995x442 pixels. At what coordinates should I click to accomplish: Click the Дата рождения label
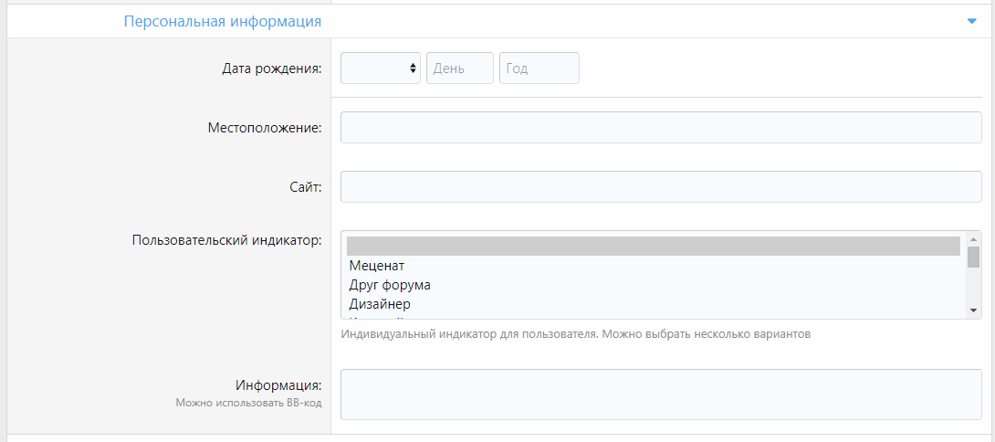[x=271, y=68]
